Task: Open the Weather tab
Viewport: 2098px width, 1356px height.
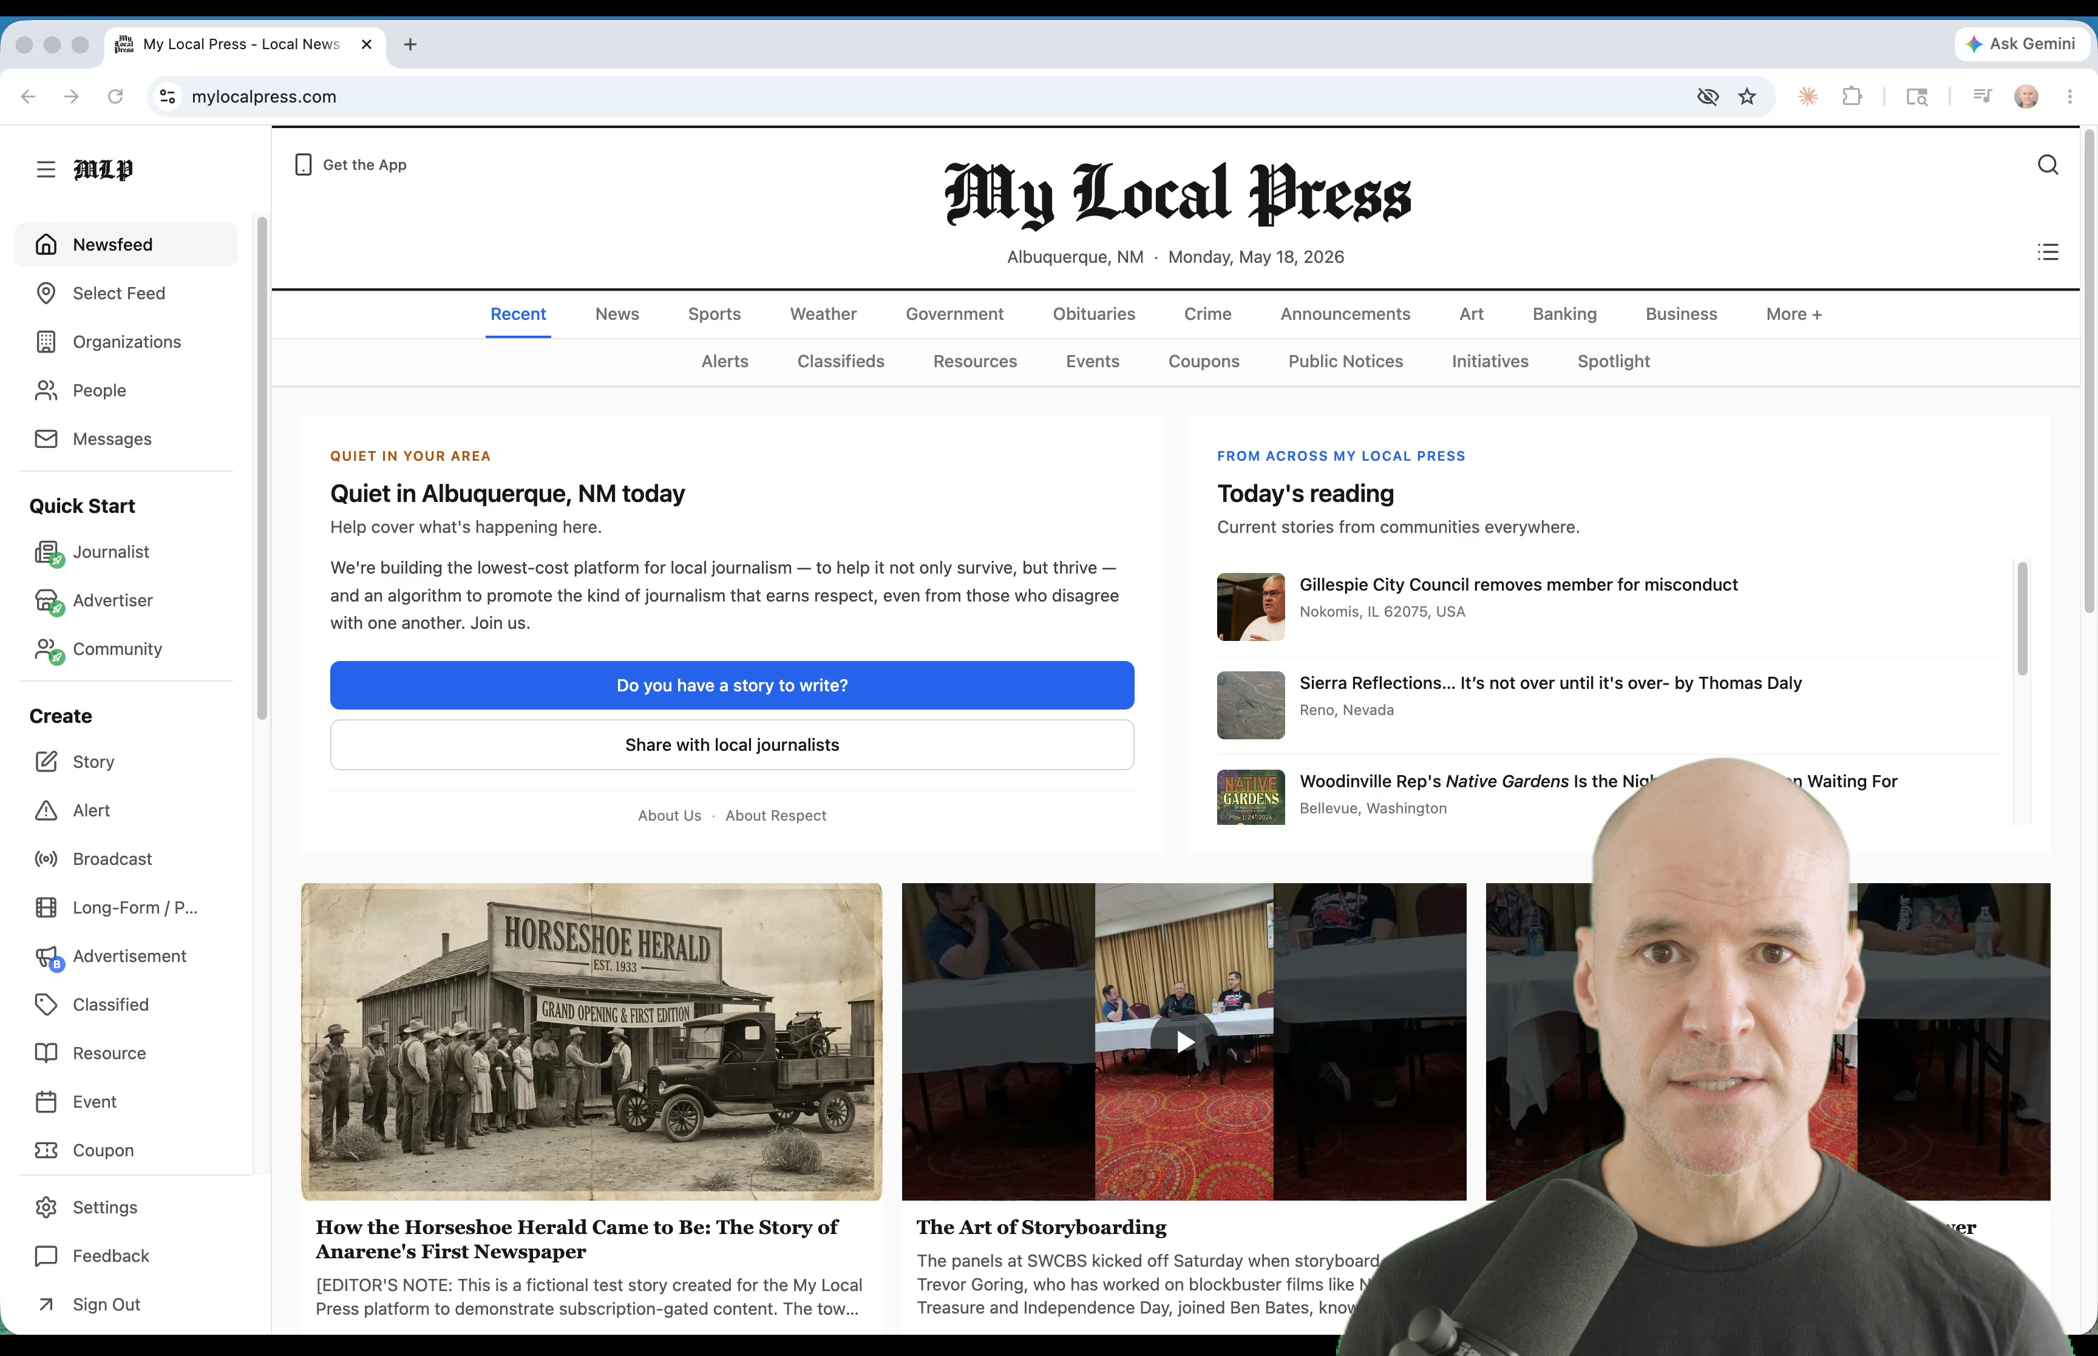Action: tap(823, 314)
